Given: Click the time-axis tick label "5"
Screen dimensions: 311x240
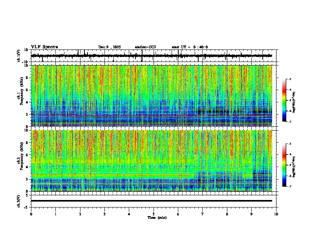Looking at the screenshot, I should point(154,214).
